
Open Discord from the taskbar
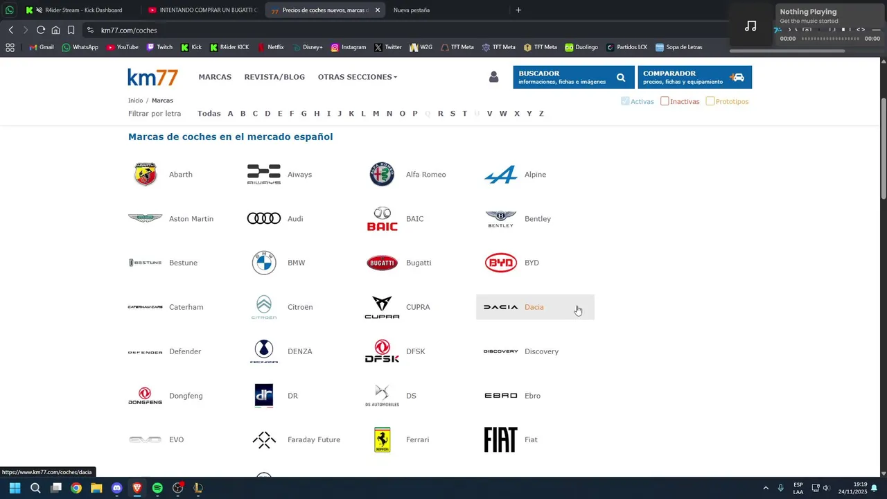pos(116,488)
